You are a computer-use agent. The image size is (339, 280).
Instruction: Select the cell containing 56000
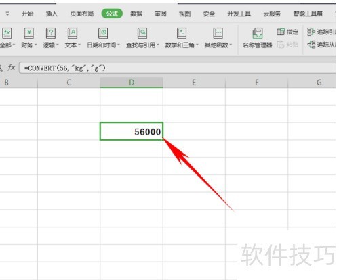pos(132,131)
